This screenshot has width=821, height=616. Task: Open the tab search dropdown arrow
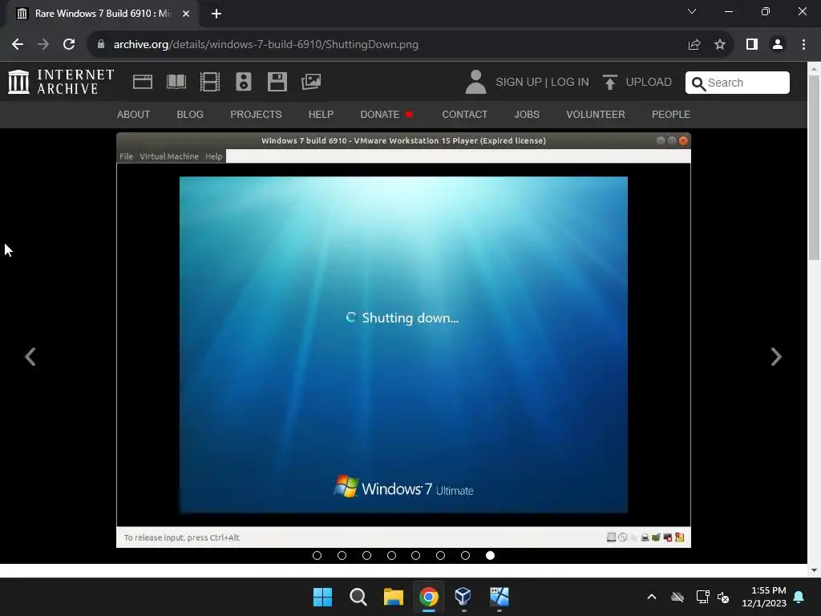692,11
